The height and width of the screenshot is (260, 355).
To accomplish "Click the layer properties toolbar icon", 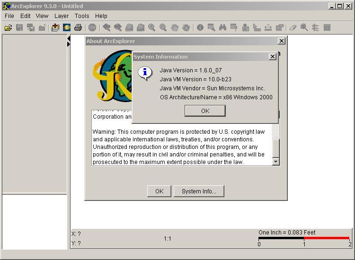I will (x=280, y=28).
